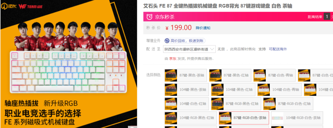Choose 87键-RGB-白色-红轴 variant
This screenshot has width=333, height=128.
(x=288, y=104)
